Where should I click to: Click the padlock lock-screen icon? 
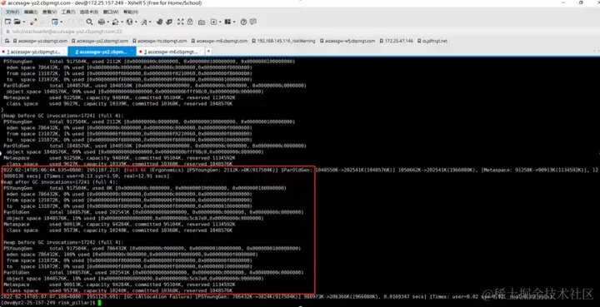[x=190, y=22]
